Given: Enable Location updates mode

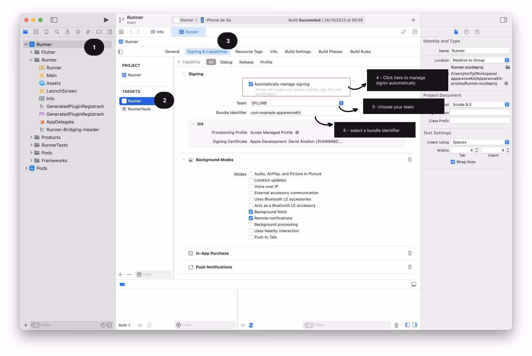Looking at the screenshot, I should click(x=251, y=180).
